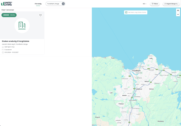Select the Finn bolig tab
The width and height of the screenshot is (181, 126).
[x=38, y=4]
